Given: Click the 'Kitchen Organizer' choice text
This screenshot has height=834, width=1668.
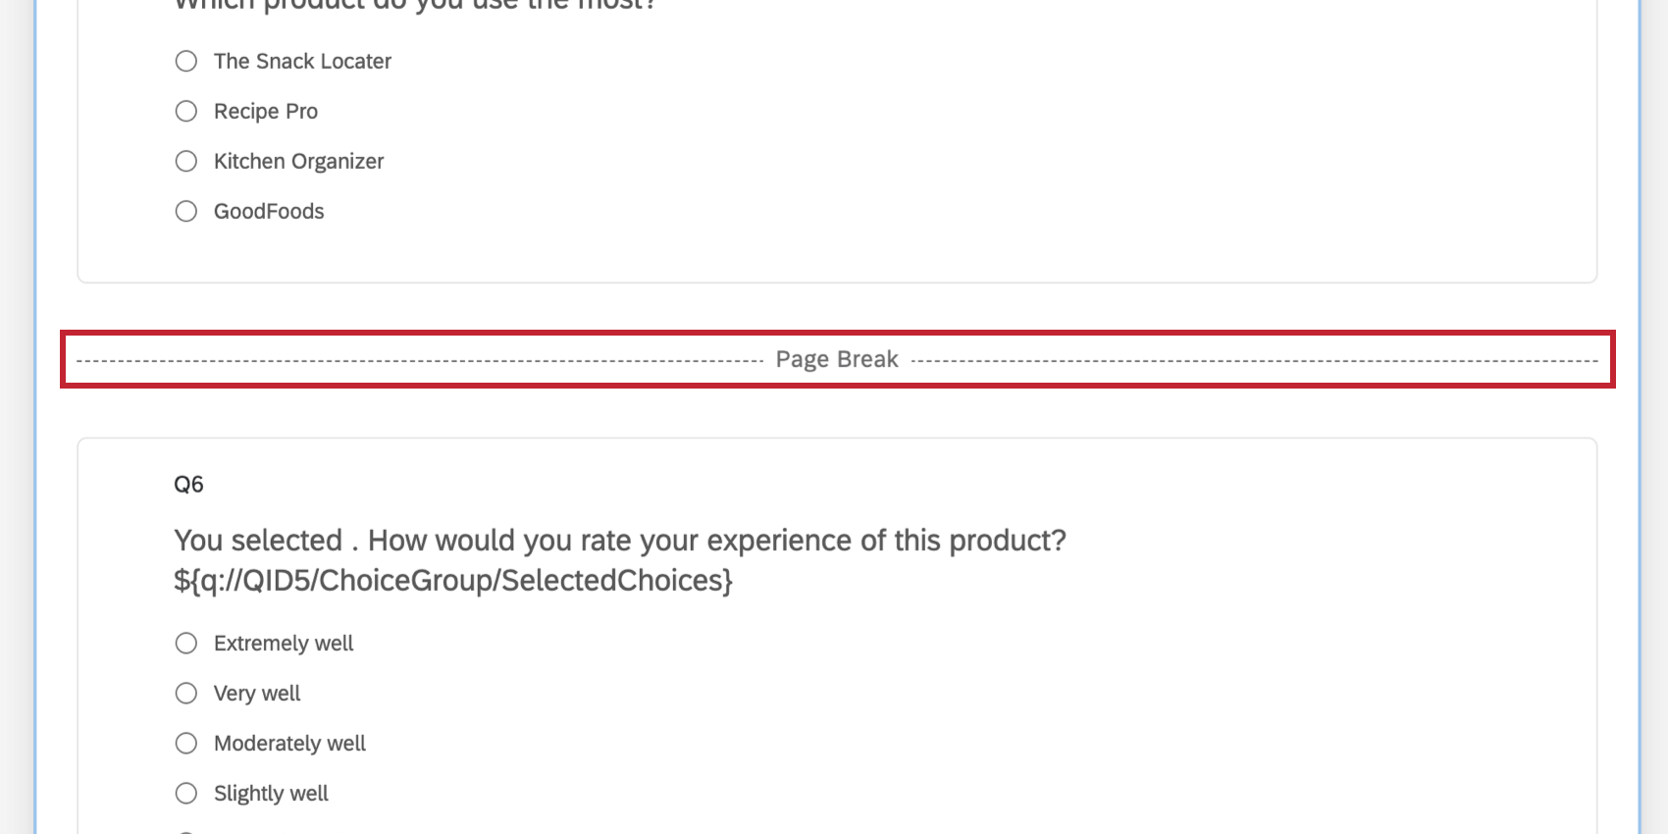Looking at the screenshot, I should click(x=298, y=161).
